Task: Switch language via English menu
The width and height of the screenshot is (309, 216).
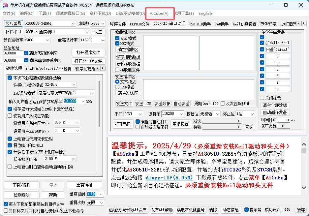Action: pos(205,14)
